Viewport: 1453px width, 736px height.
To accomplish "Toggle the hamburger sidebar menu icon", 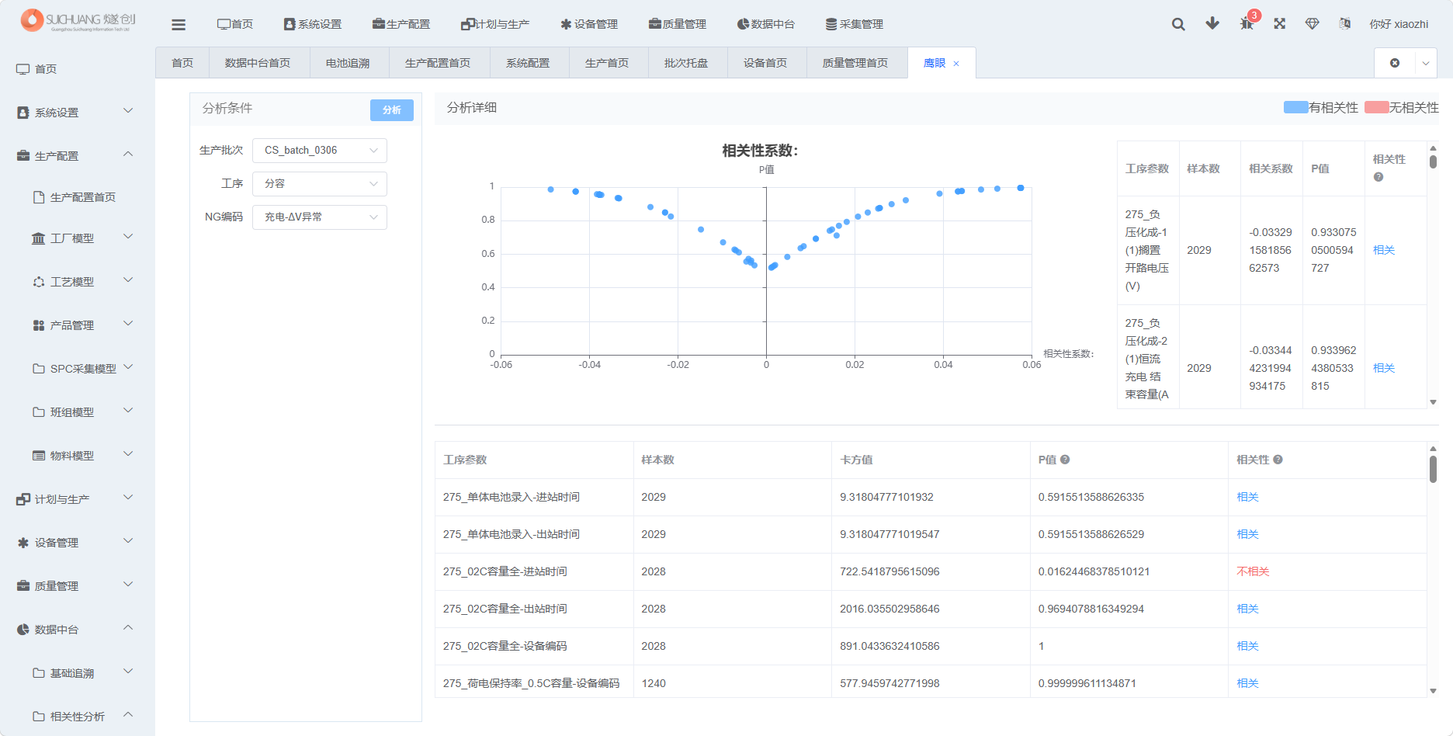I will pos(179,25).
